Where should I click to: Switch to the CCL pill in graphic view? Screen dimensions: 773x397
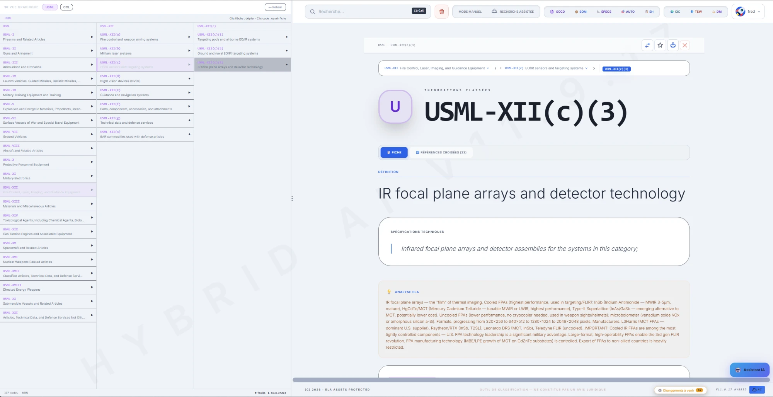click(66, 7)
